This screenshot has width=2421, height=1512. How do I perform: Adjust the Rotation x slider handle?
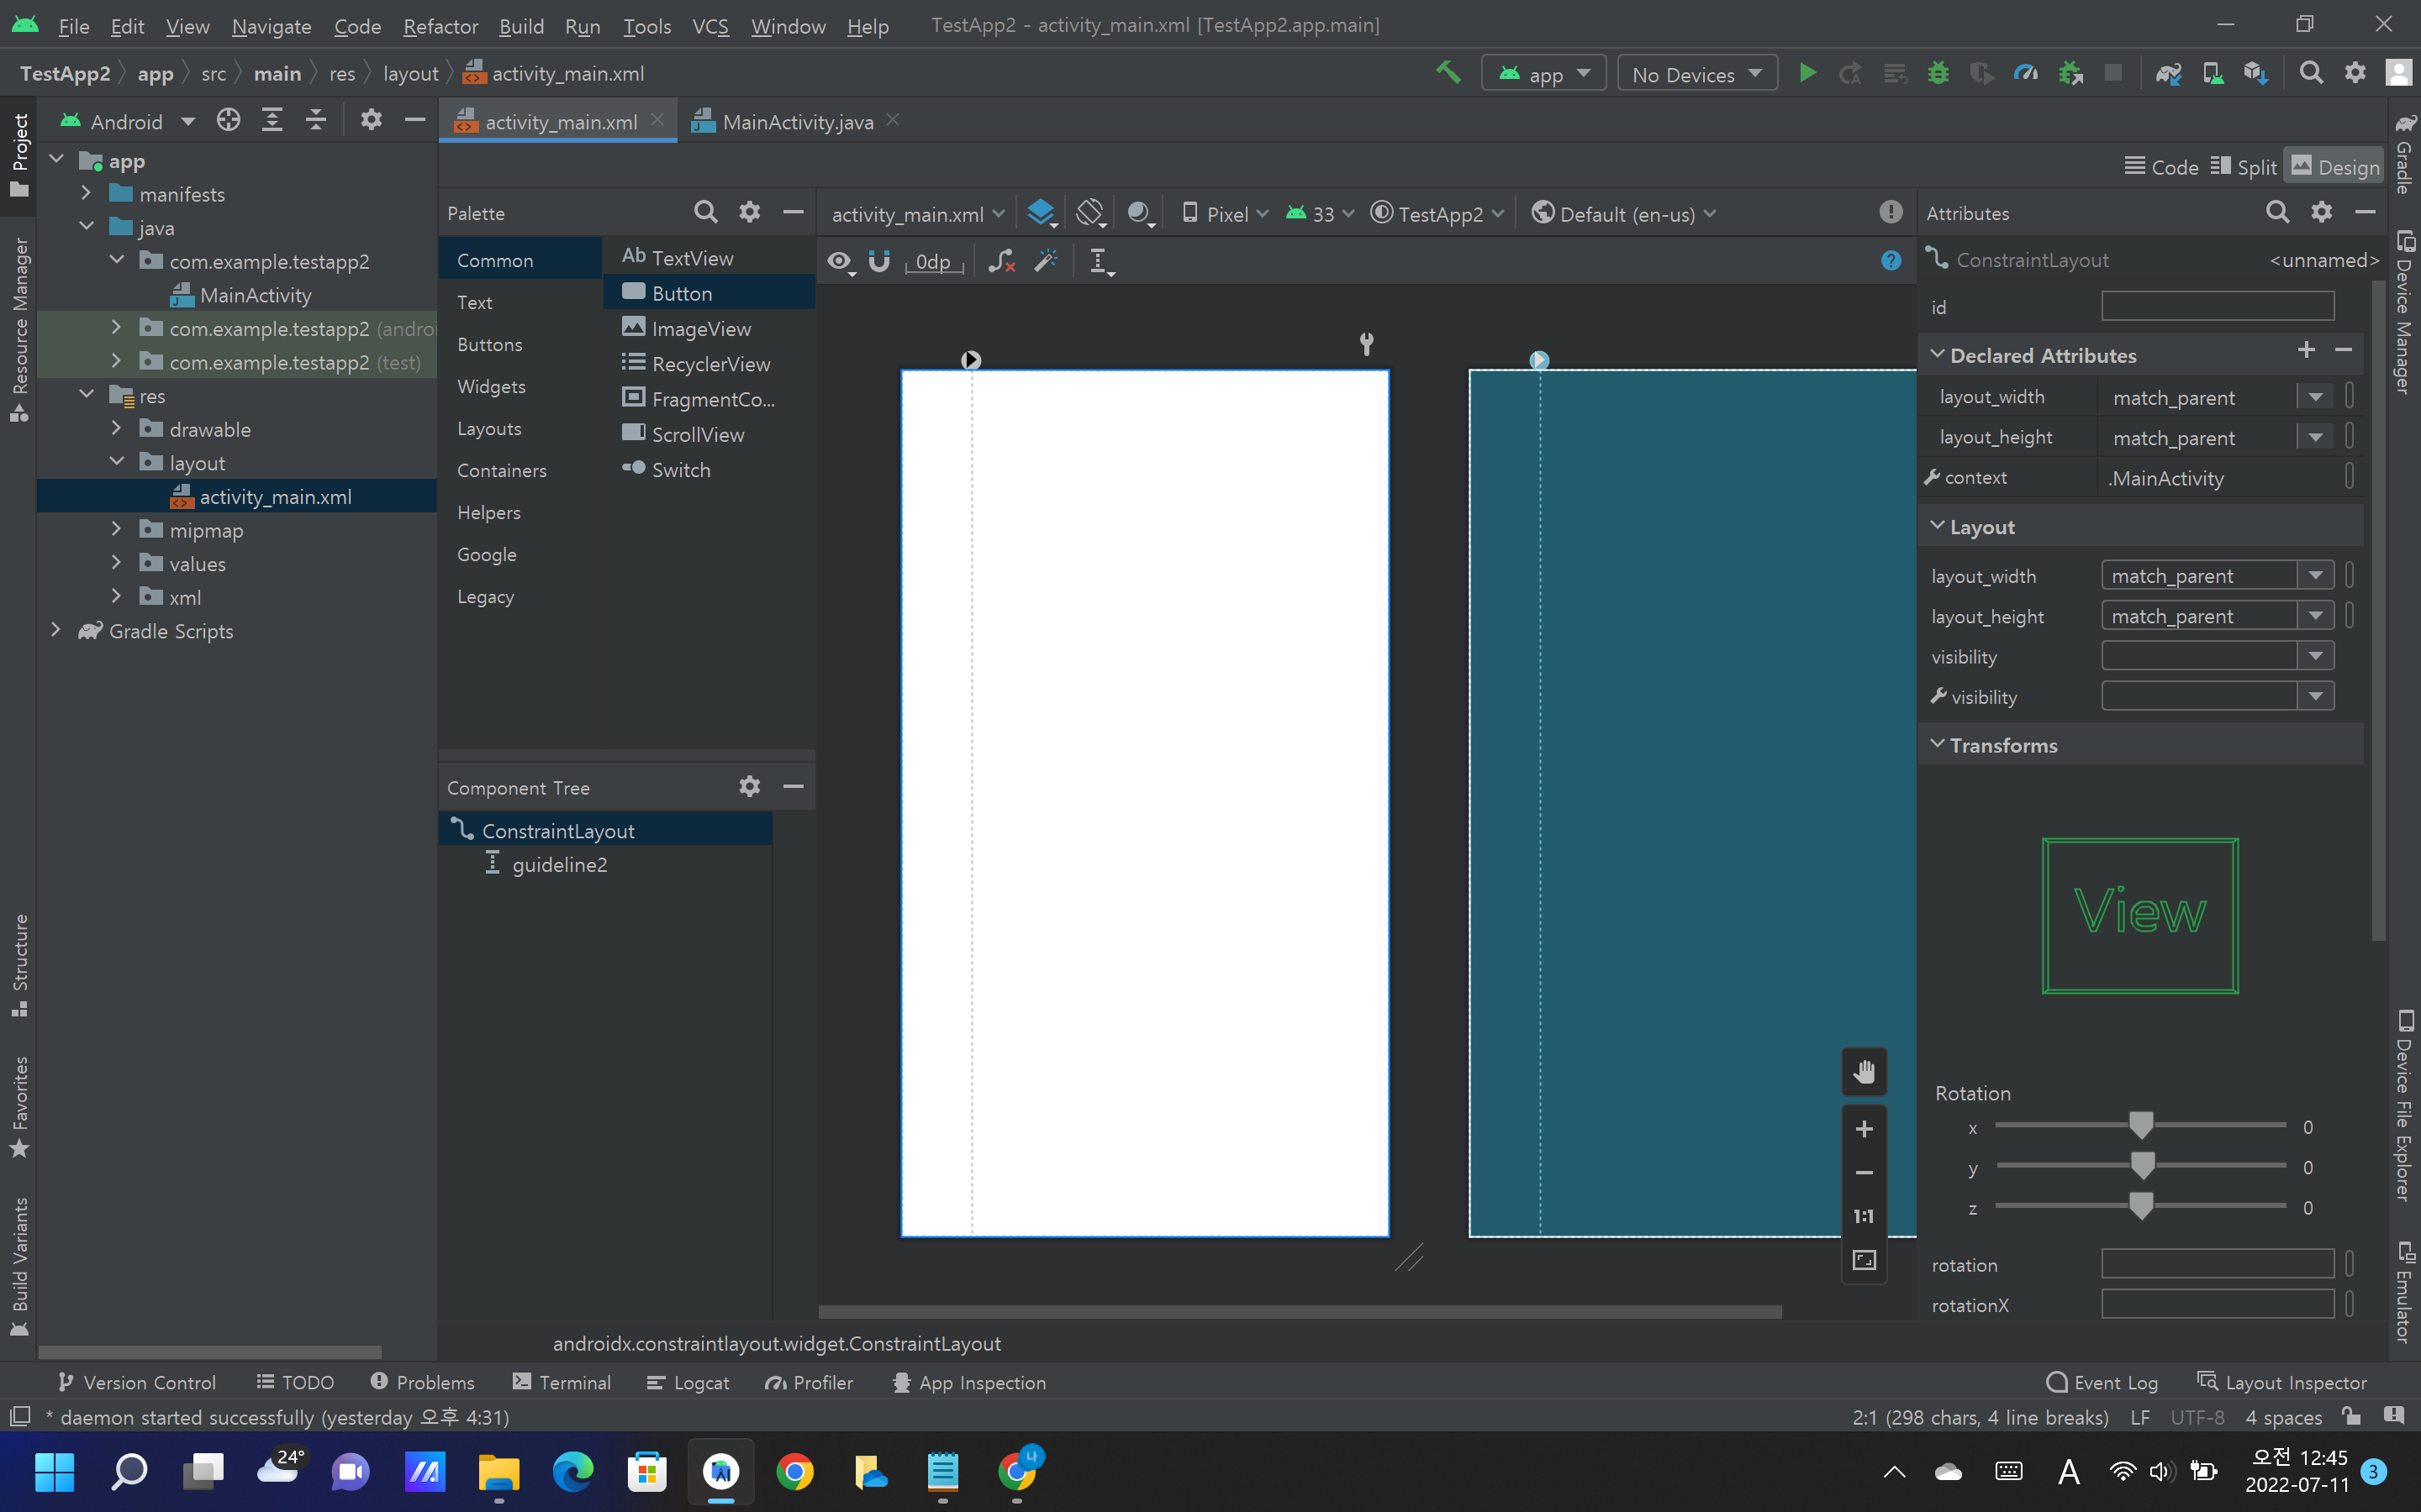(x=2140, y=1126)
